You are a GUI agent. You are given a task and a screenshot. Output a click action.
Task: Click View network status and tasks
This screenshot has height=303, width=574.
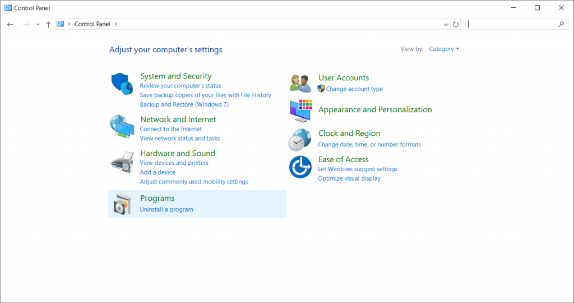180,138
